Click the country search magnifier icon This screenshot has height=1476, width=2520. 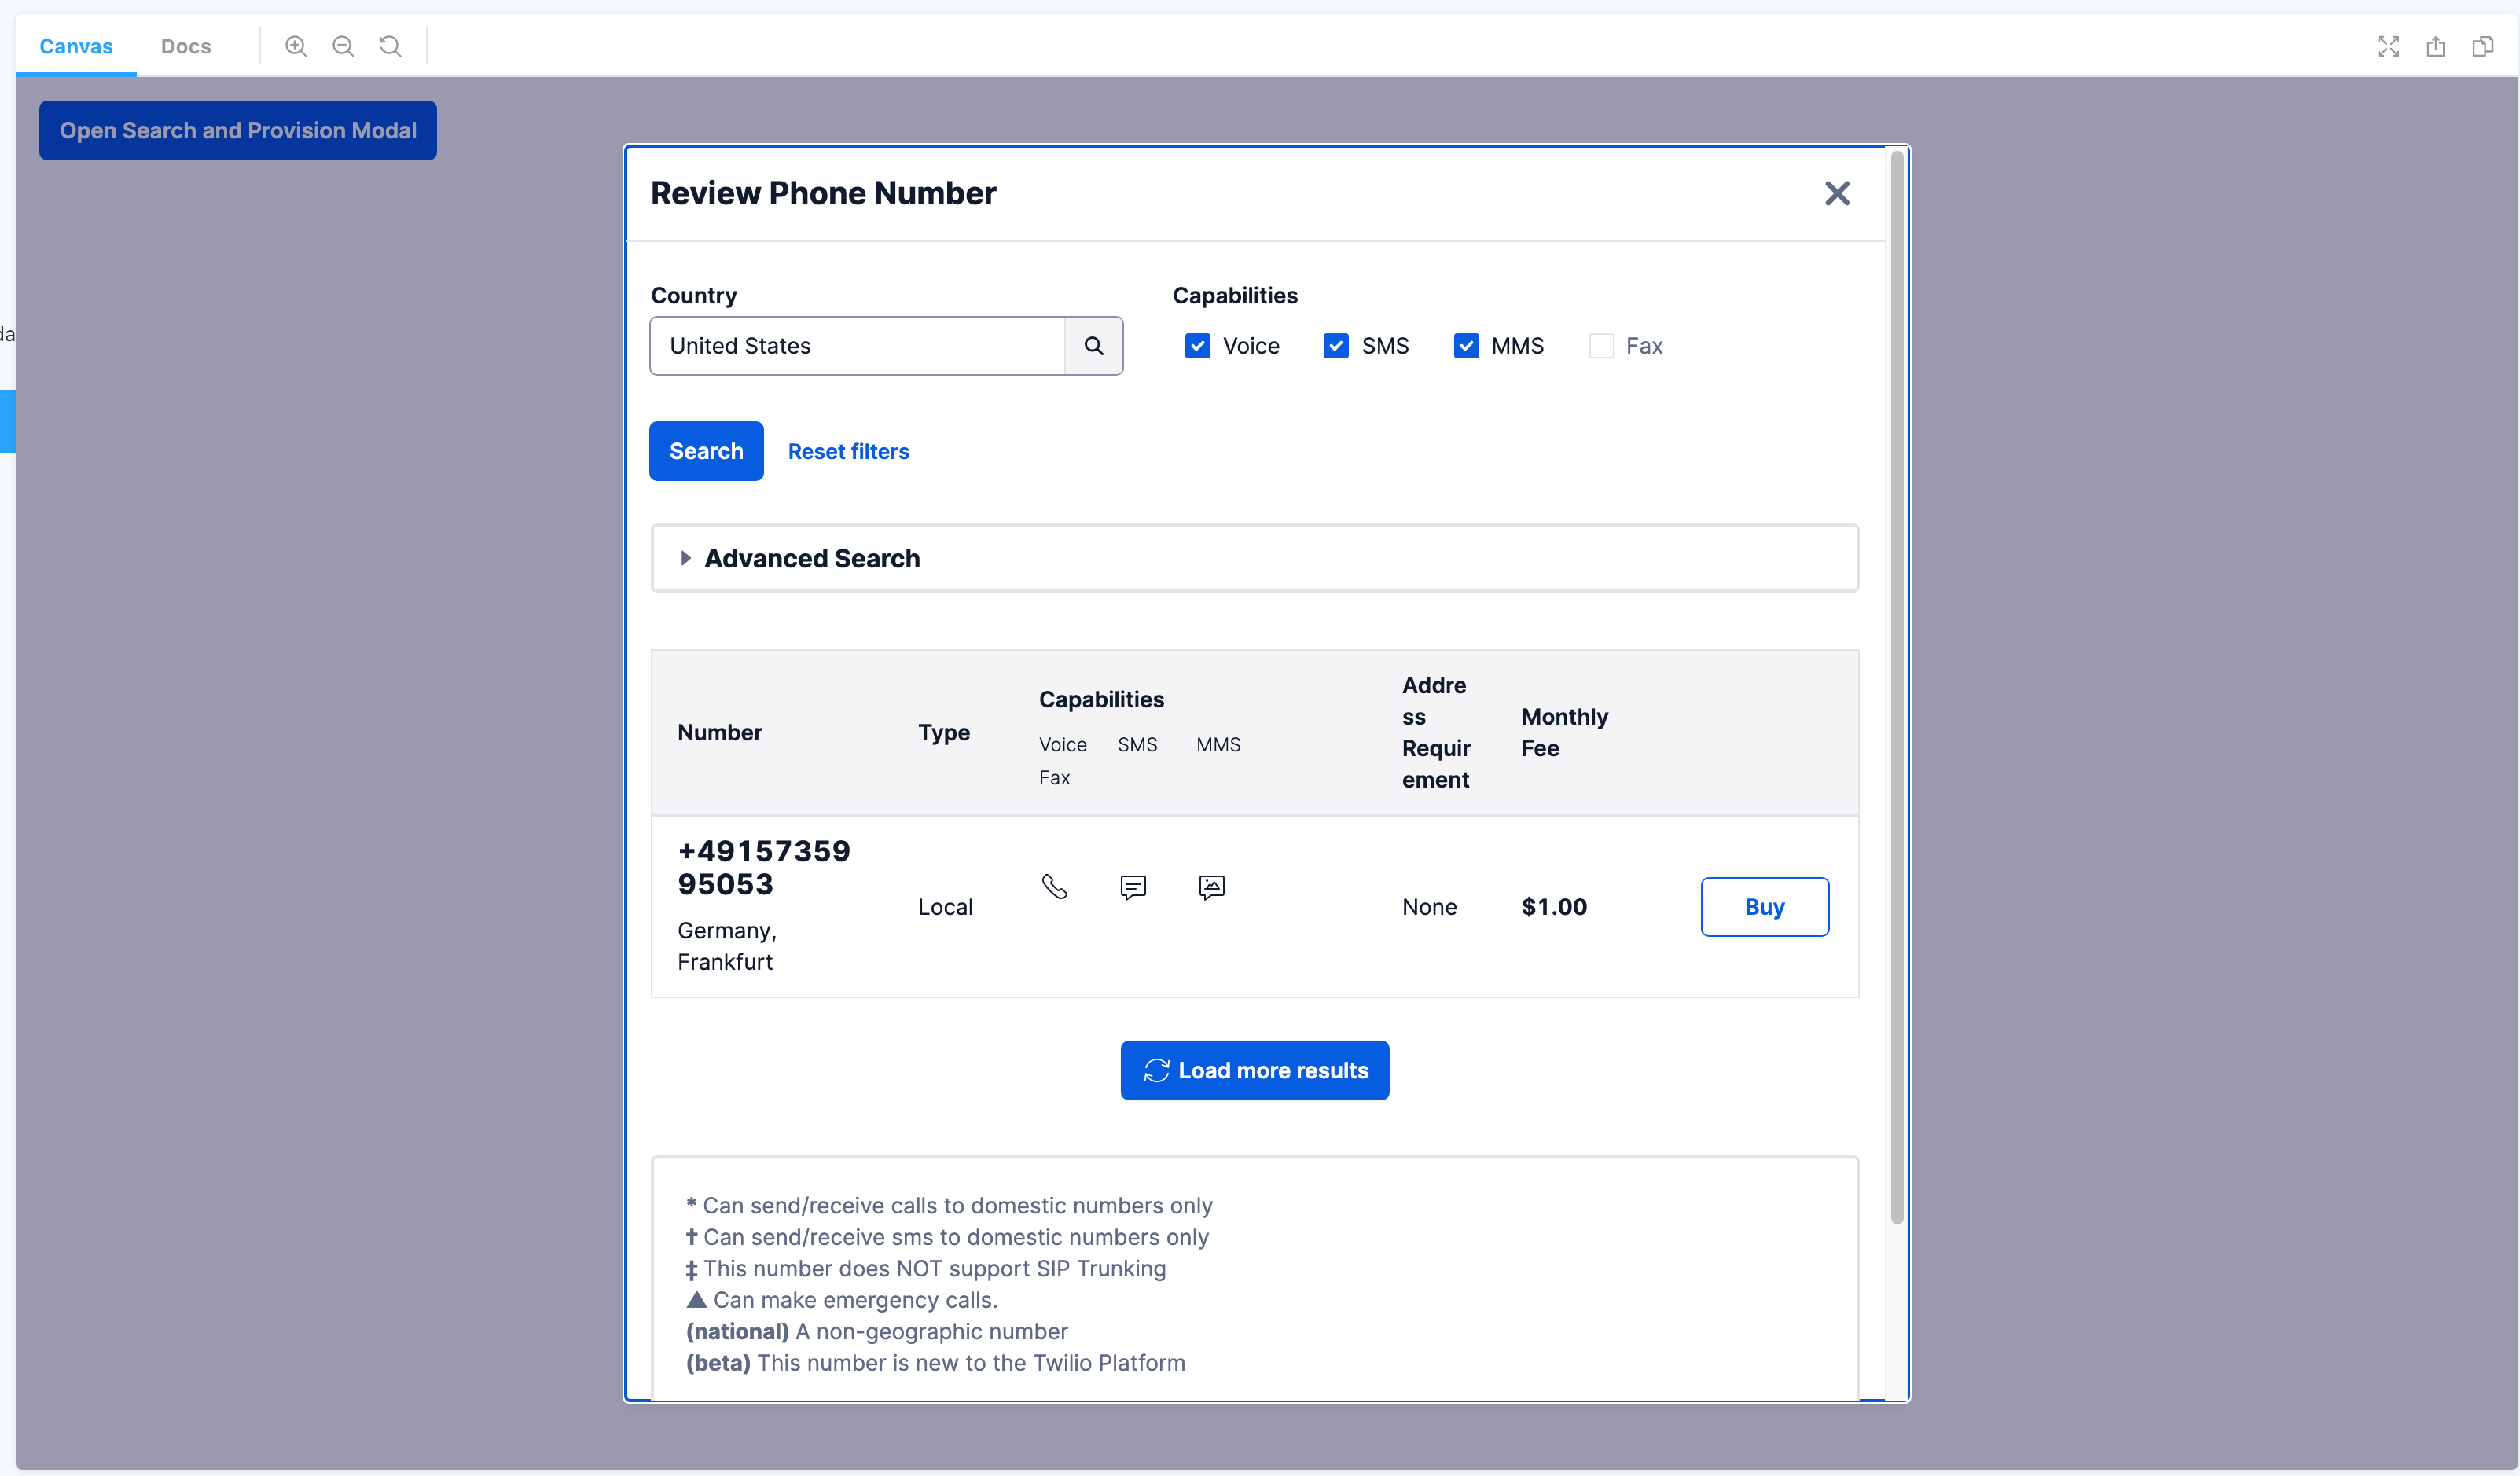click(x=1094, y=346)
